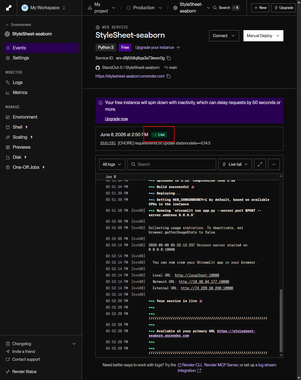
Task: Click the 'Build successful' log line
Action: tap(188, 187)
